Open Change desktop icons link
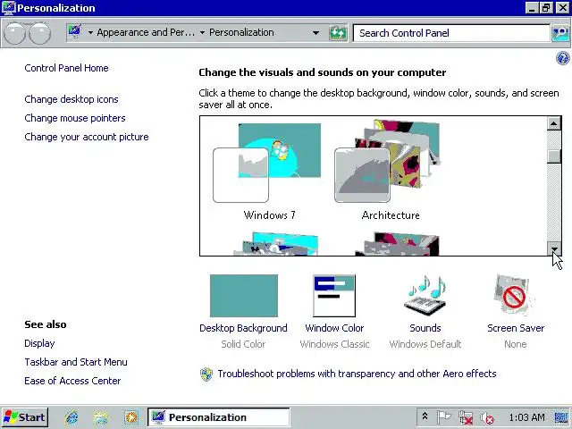Screen dimensions: 572x429 pos(71,99)
